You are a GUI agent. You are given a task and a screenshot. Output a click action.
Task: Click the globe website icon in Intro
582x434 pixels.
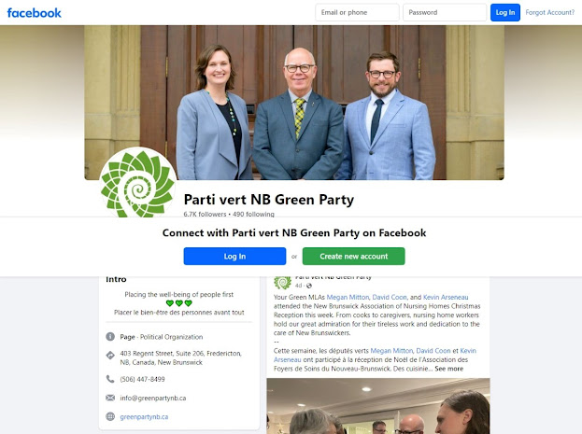[110, 416]
